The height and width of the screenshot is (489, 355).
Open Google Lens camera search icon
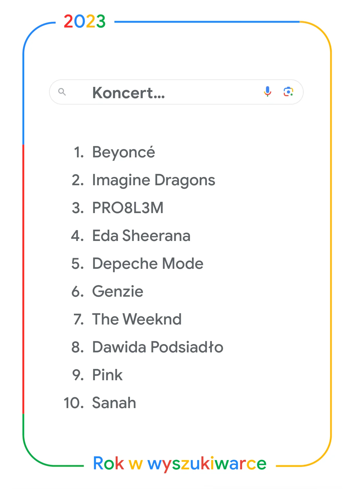(x=288, y=92)
